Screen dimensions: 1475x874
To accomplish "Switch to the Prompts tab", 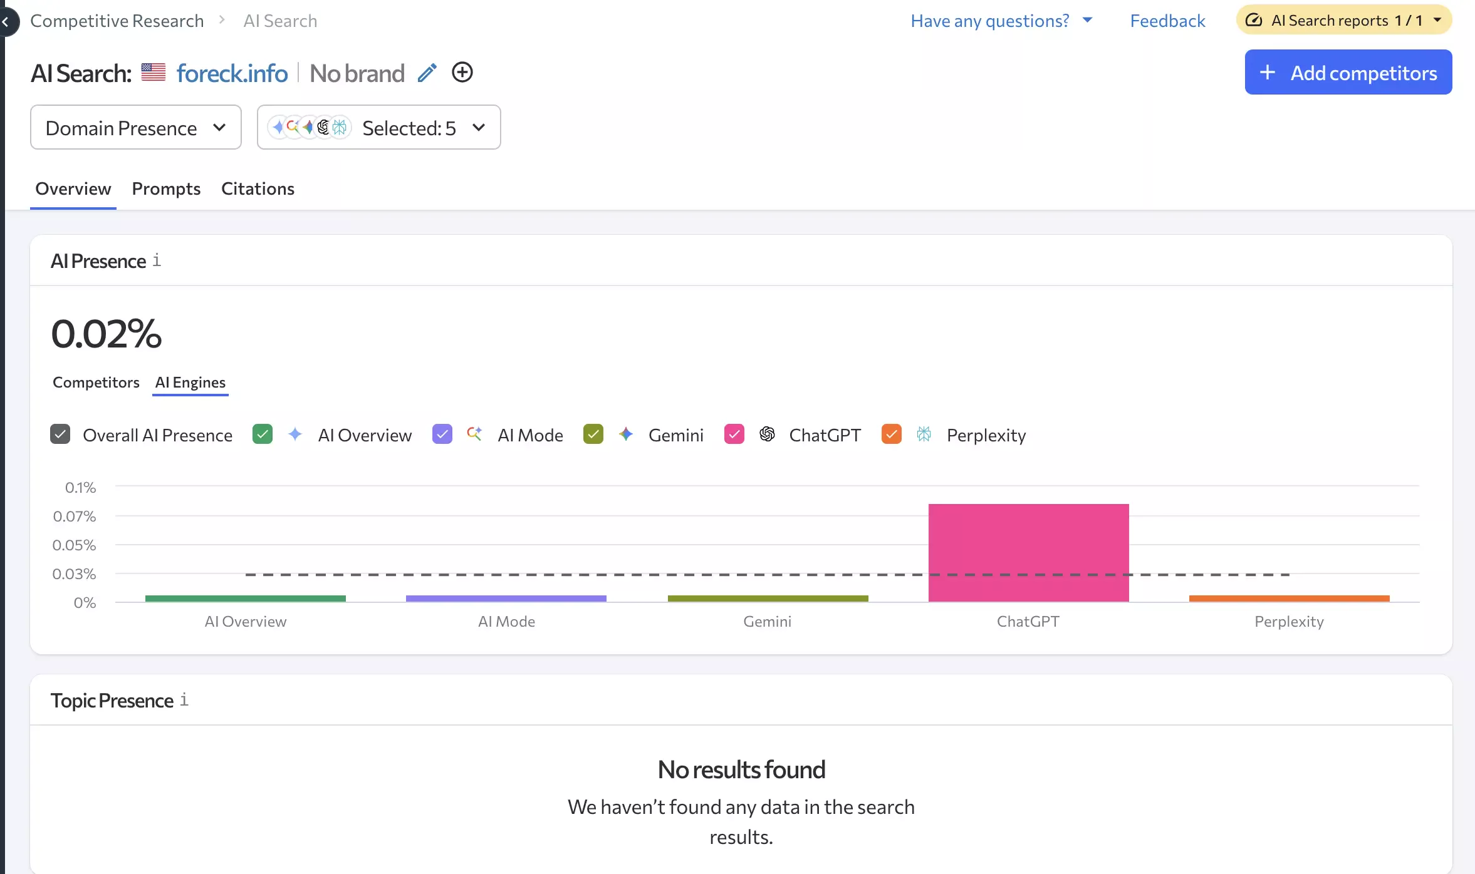I will coord(166,189).
